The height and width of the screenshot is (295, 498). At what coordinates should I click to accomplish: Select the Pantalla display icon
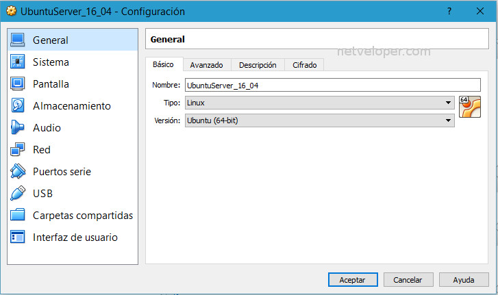18,84
